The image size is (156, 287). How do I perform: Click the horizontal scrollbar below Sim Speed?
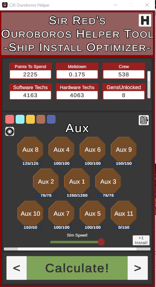[77, 249]
